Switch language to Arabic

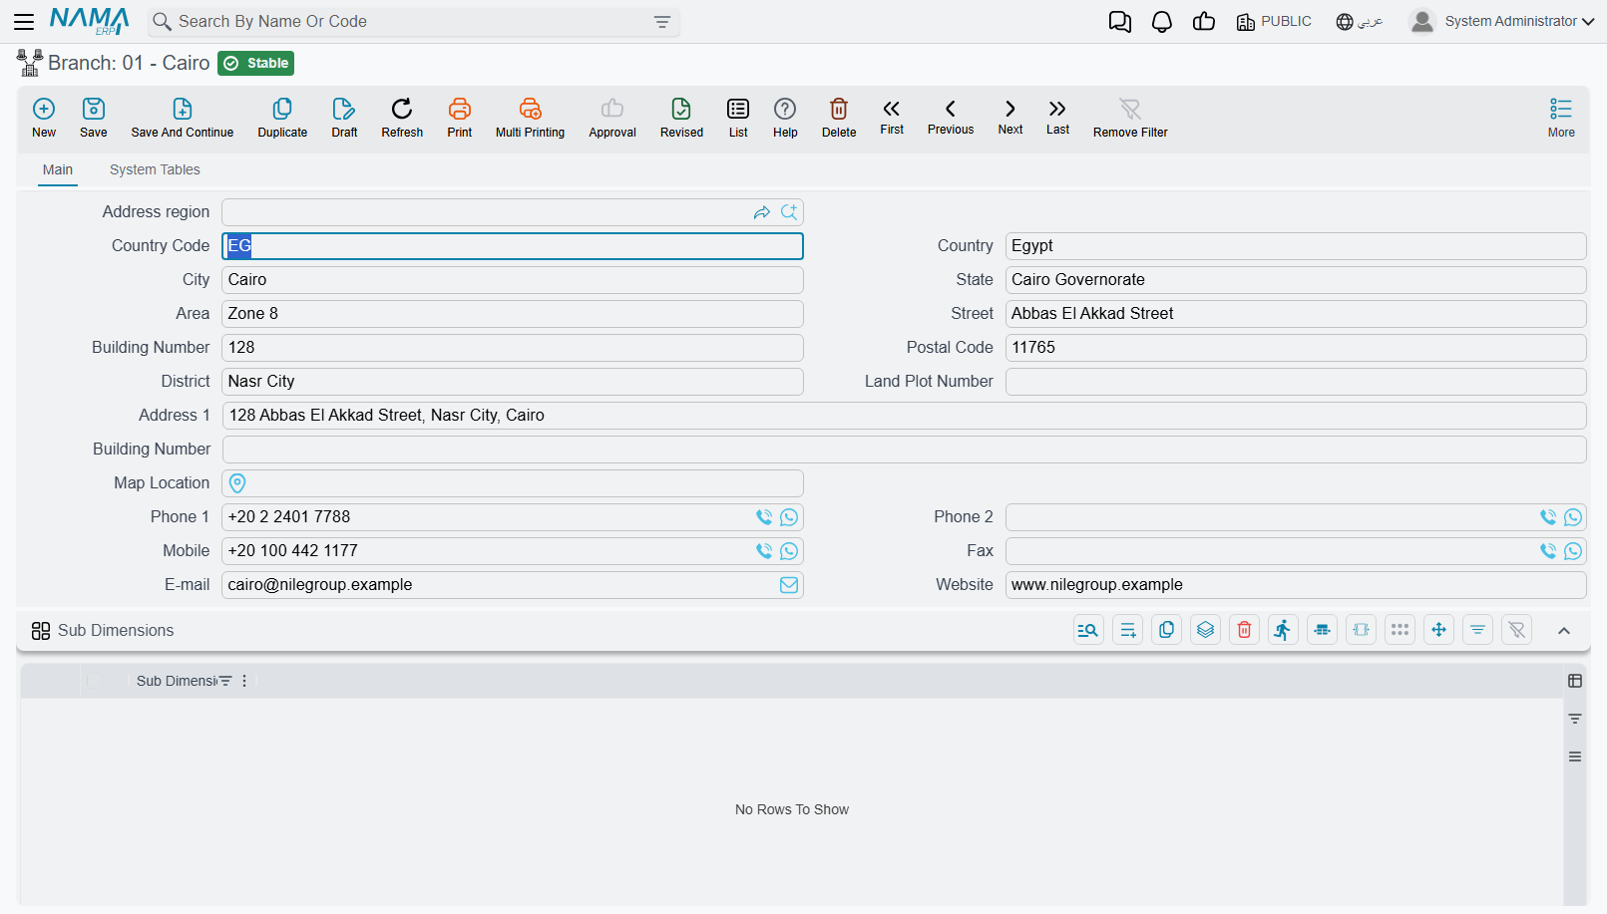pyautogui.click(x=1360, y=22)
